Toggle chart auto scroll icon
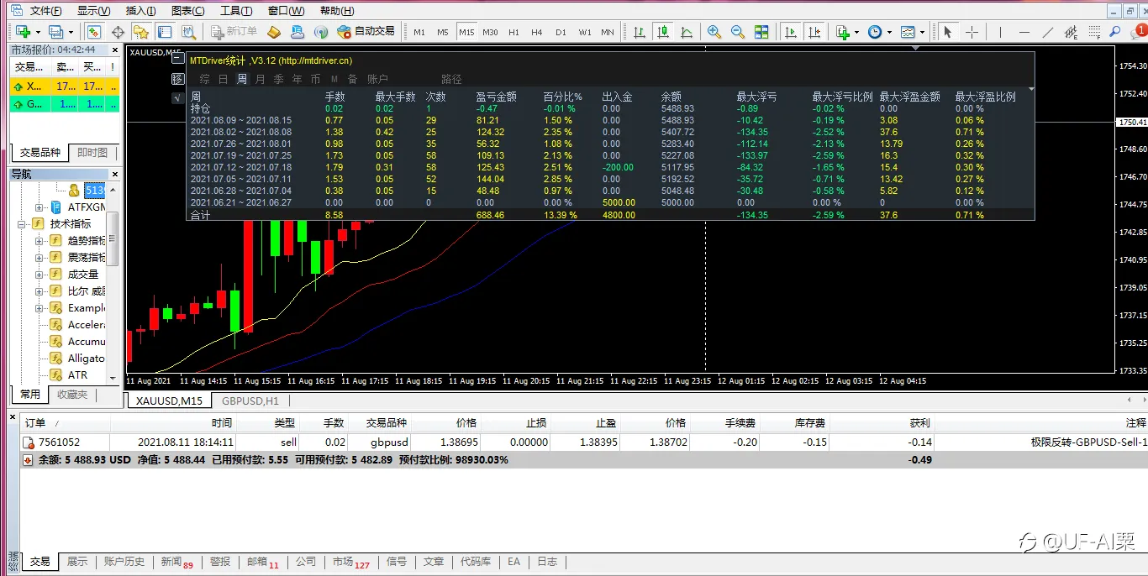This screenshot has width=1148, height=576. pyautogui.click(x=790, y=32)
